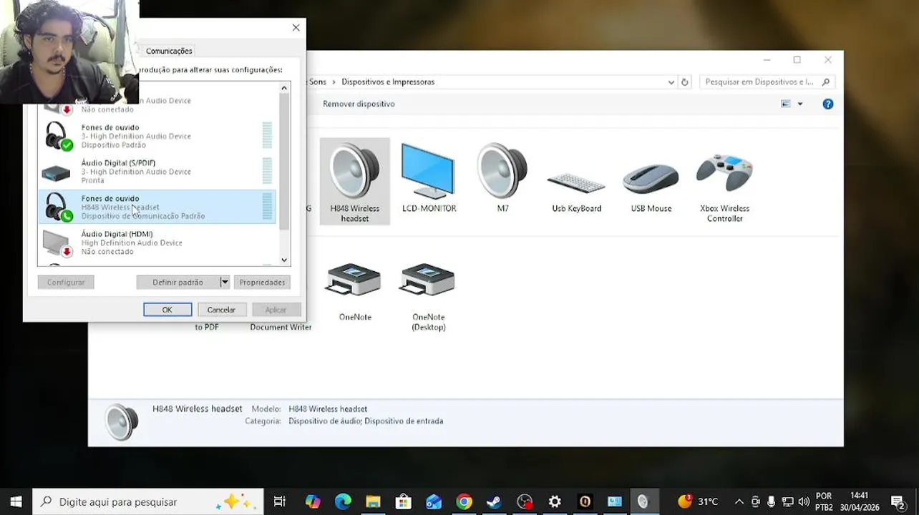Click the Definir padrão button

[x=178, y=282]
